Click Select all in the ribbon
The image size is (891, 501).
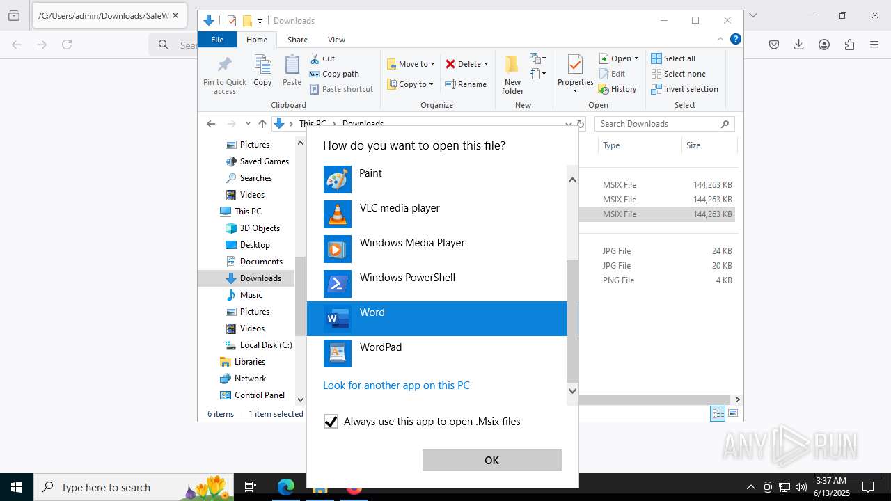click(673, 58)
